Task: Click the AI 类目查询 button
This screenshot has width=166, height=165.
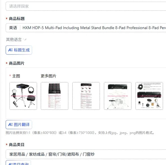Action: coord(18,163)
